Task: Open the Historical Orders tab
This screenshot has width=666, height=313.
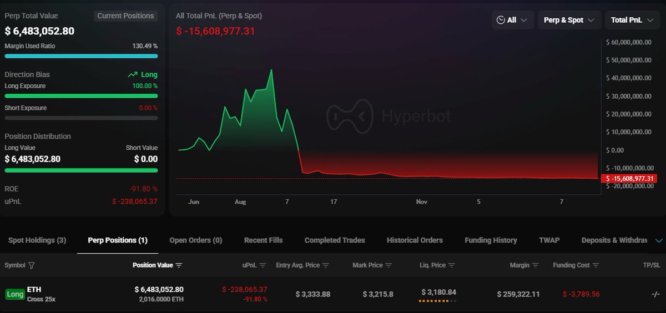Action: click(x=415, y=240)
